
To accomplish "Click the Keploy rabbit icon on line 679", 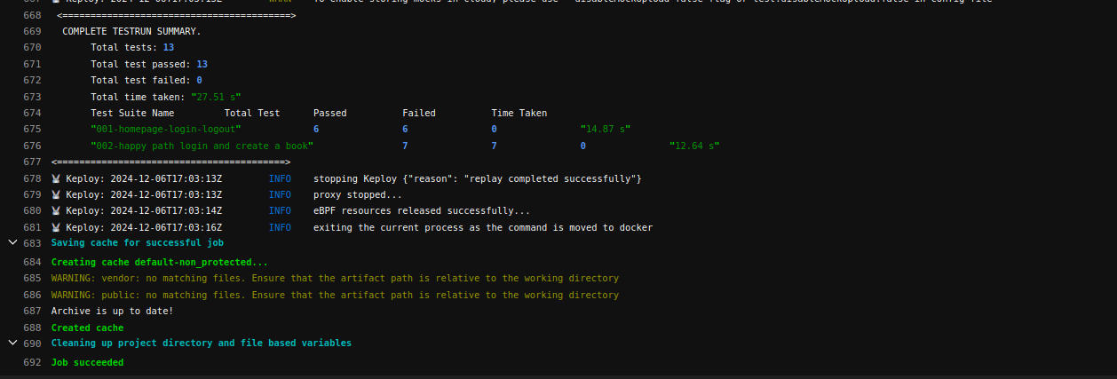I will coord(56,194).
